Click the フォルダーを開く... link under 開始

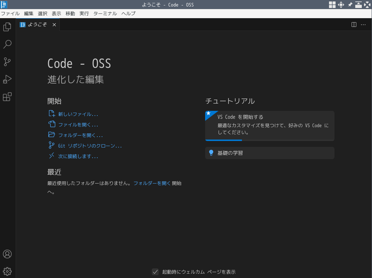(81, 135)
